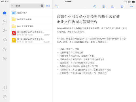Open the transfer list sidebar icon

(x=5, y=88)
